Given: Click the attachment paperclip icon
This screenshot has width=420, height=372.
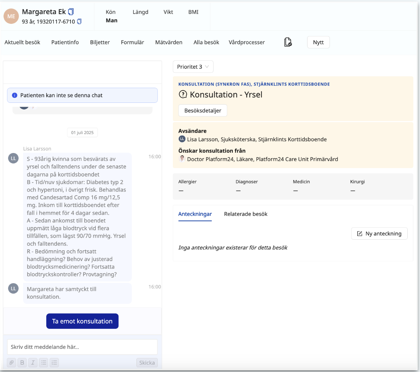Looking at the screenshot, I should tap(12, 363).
